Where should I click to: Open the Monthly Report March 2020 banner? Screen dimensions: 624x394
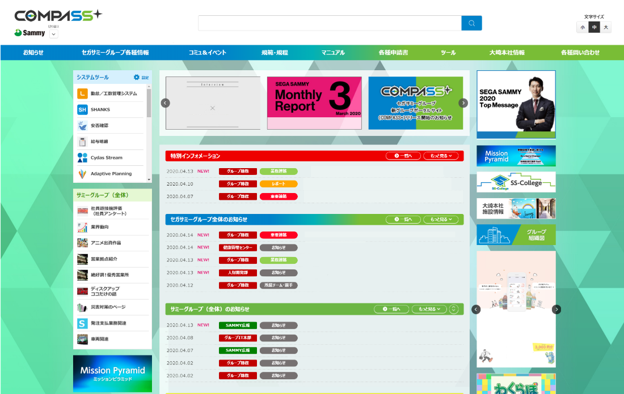pyautogui.click(x=314, y=103)
